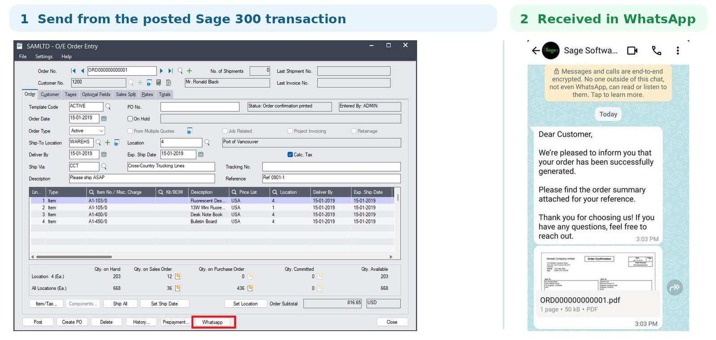Viewport: 716px width, 340px height.
Task: Toggle the Job Related checkbox
Action: [x=225, y=131]
